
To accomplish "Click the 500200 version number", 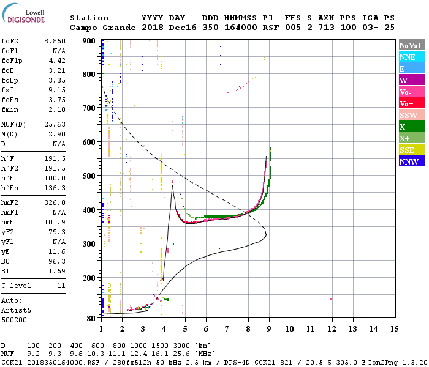I will [14, 320].
